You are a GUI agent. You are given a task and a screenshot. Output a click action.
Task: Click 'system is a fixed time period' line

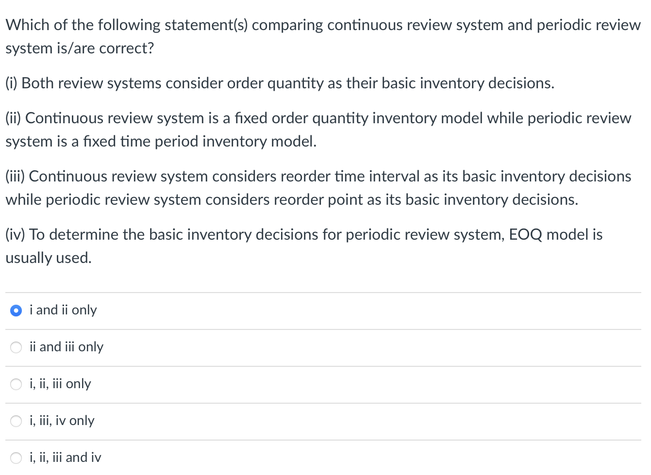[161, 141]
